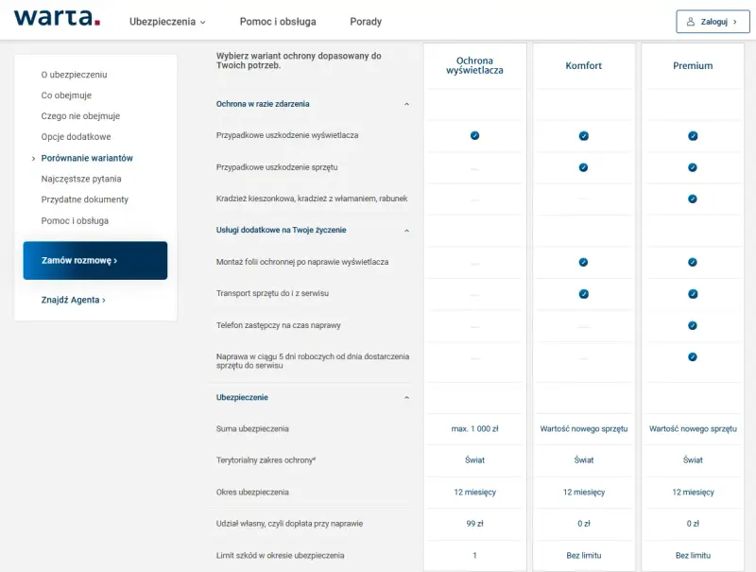756x572 pixels.
Task: Go to Co obejmuje section
Action: click(66, 95)
